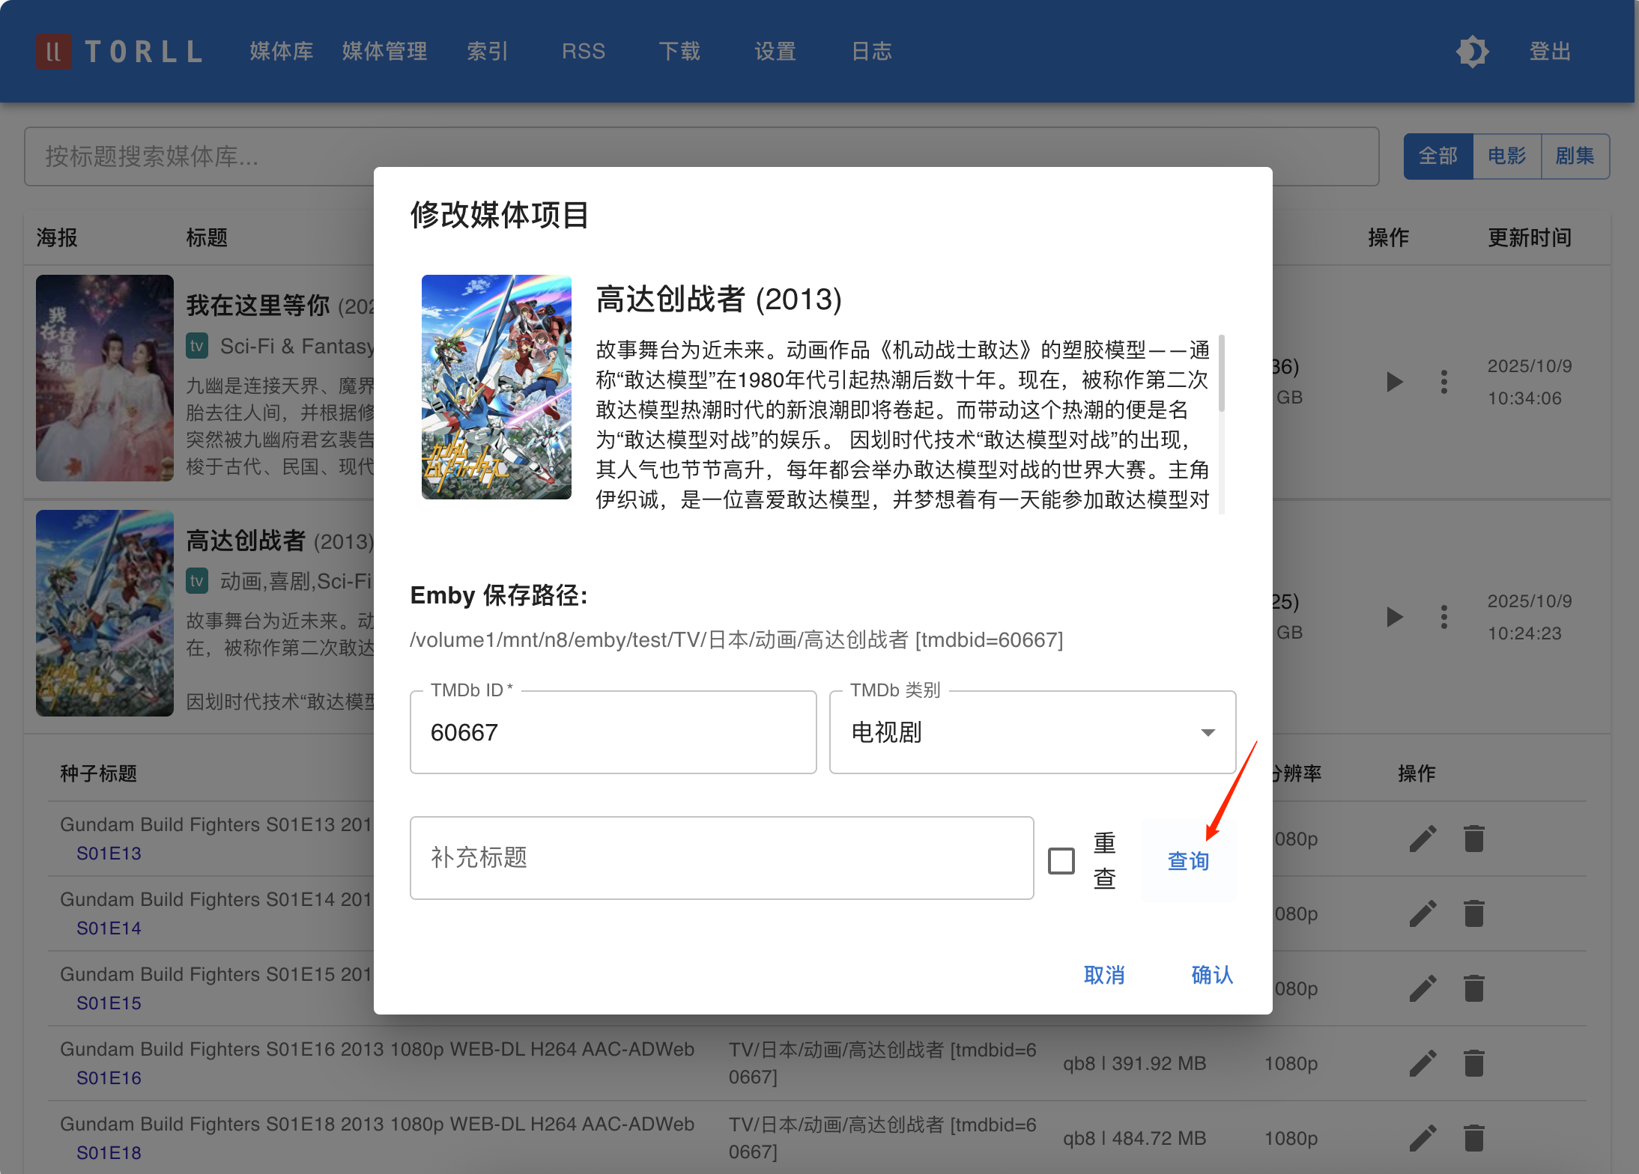The image size is (1639, 1174).
Task: Switch to the 剧集 filter tab
Action: [x=1575, y=156]
